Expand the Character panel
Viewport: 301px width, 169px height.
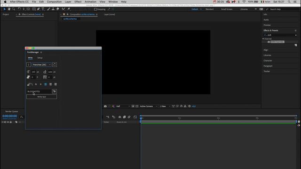(x=268, y=61)
